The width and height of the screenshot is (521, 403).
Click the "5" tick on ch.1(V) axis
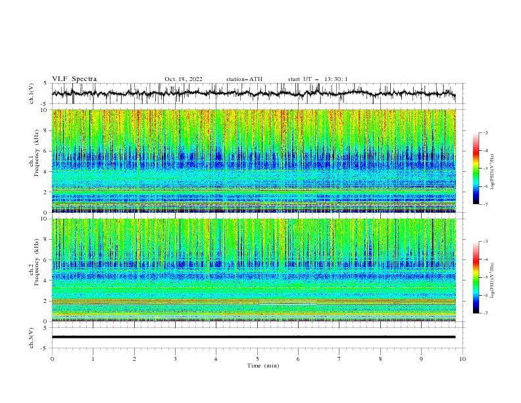[x=46, y=84]
